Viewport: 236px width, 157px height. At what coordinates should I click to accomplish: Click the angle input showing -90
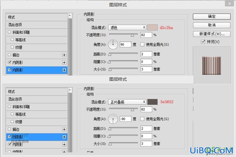[x=125, y=119]
